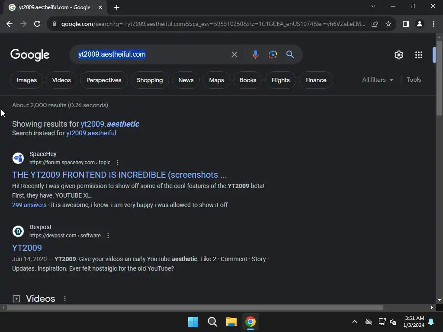Open the notifications bell icon

[431, 322]
